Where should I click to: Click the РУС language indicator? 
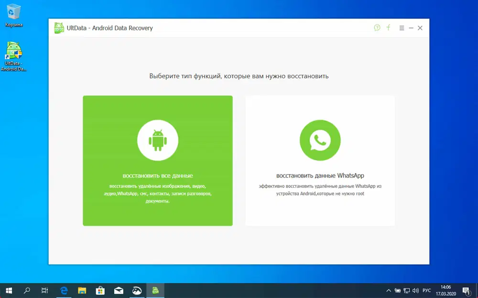click(x=425, y=290)
